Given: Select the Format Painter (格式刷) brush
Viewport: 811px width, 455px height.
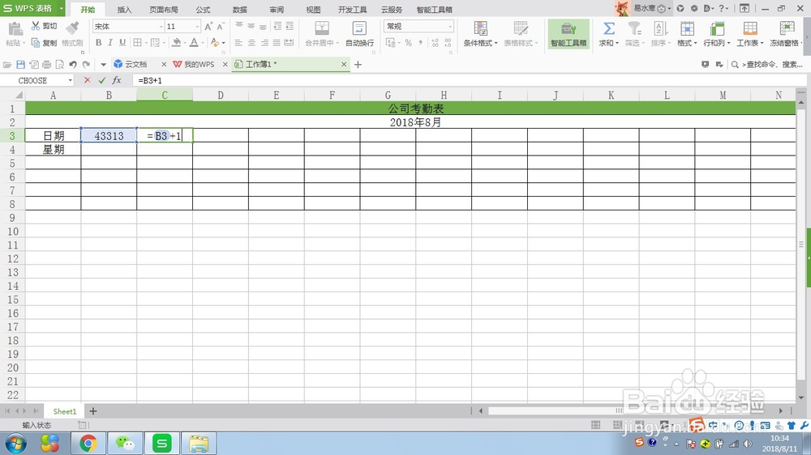Looking at the screenshot, I should 72,34.
